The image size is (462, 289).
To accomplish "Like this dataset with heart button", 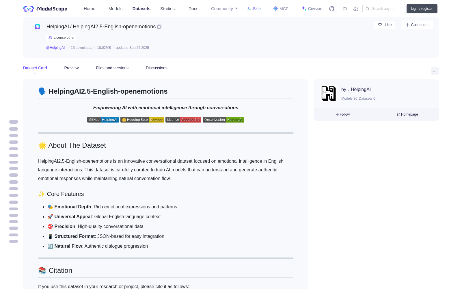I will point(384,25).
